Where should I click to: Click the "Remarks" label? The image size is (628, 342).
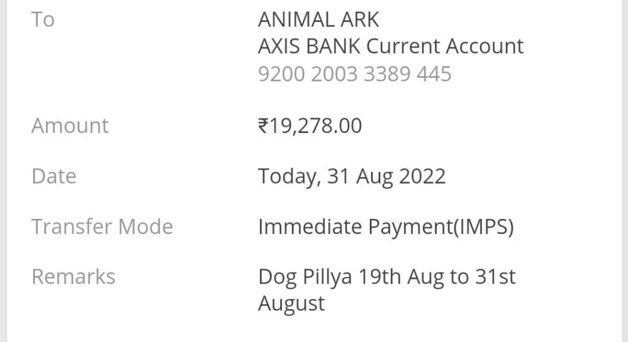pyautogui.click(x=73, y=277)
